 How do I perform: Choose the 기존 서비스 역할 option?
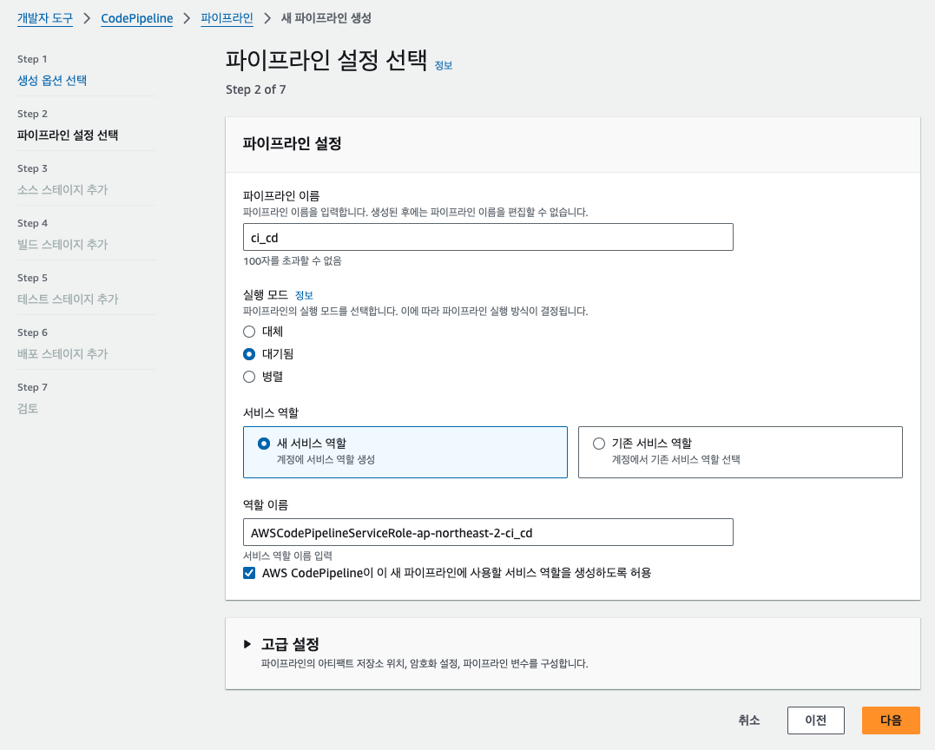pos(740,452)
